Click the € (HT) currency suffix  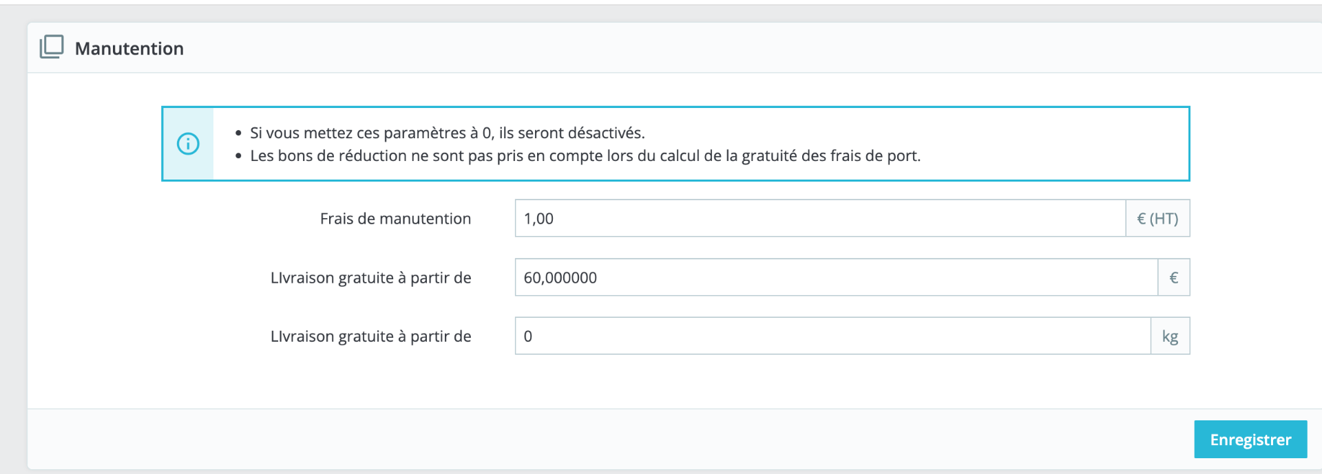[1157, 219]
